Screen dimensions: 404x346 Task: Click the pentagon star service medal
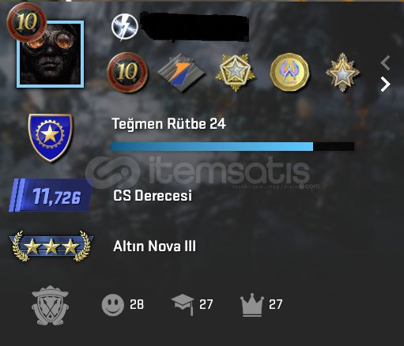click(x=235, y=72)
